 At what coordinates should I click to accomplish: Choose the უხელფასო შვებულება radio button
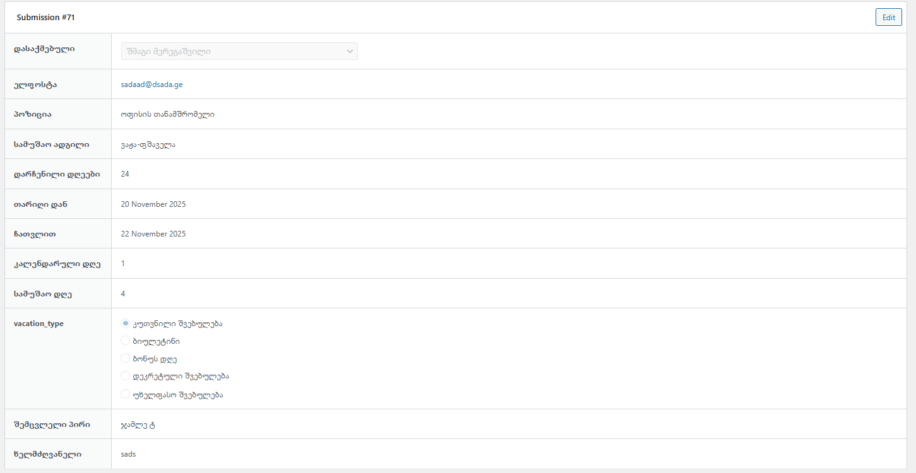point(125,395)
